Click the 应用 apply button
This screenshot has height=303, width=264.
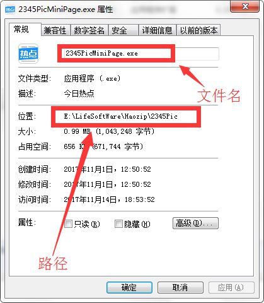(x=231, y=287)
